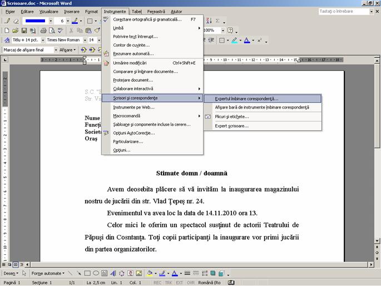Viewport: 381px width, 286px height.
Task: Click the sort descending Z-A icon
Action: (208, 21)
